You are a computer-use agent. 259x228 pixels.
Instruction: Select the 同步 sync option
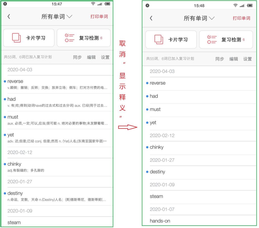(x=77, y=57)
